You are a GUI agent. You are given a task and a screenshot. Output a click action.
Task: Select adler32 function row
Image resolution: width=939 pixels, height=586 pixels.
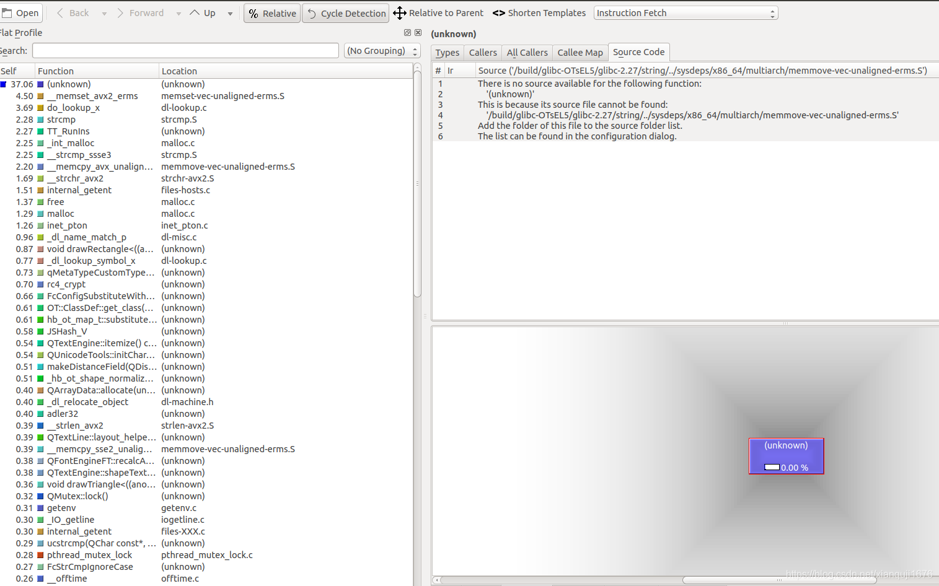click(206, 414)
